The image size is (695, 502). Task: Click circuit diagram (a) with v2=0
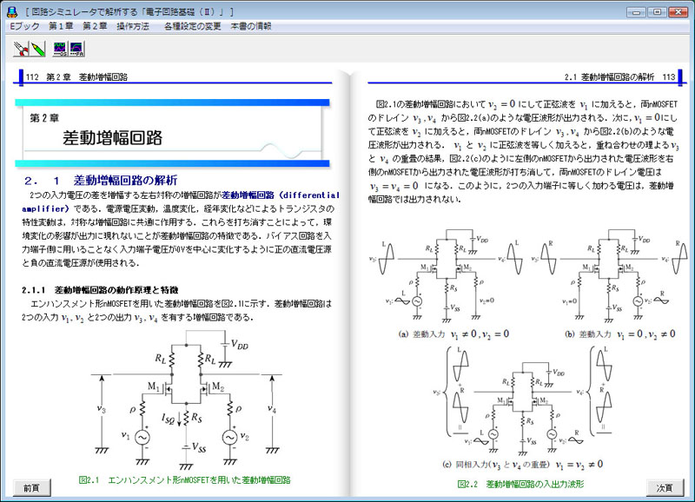[x=446, y=274]
